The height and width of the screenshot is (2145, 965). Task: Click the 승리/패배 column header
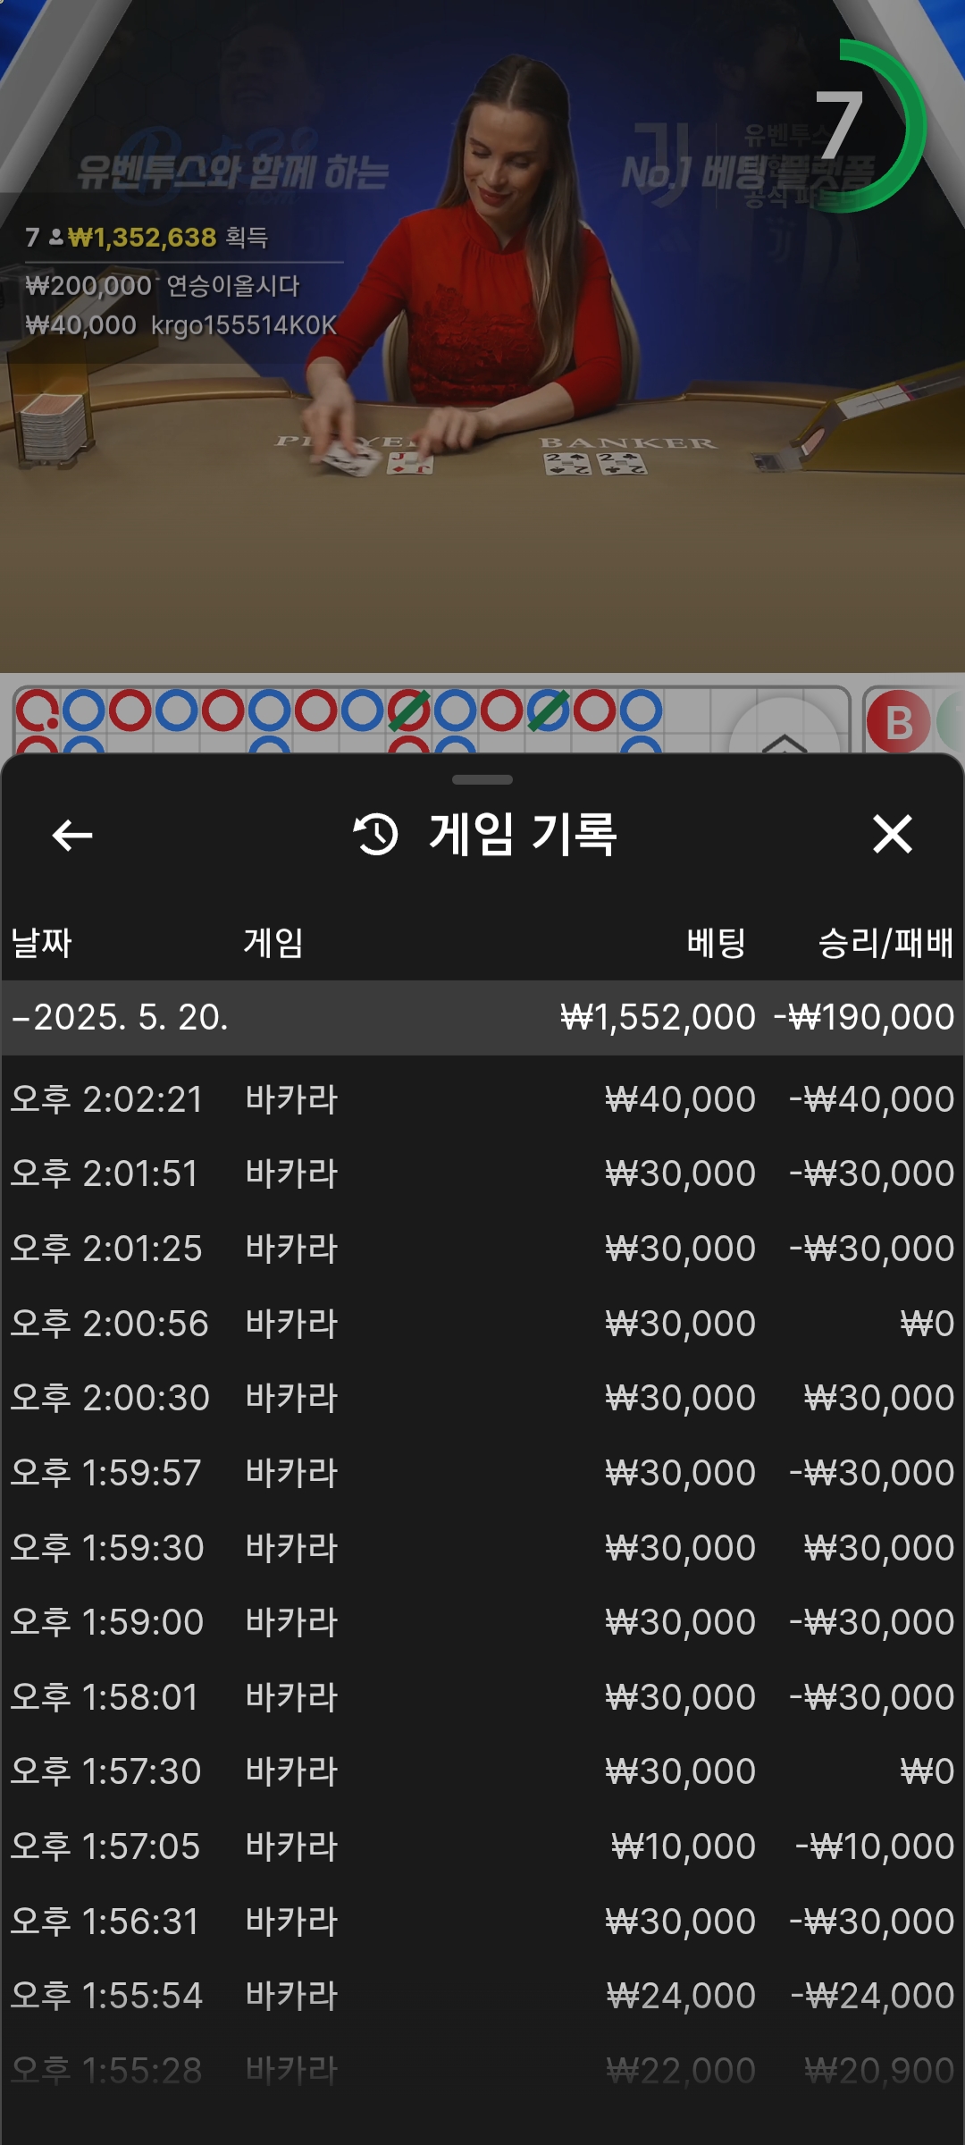pyautogui.click(x=885, y=943)
